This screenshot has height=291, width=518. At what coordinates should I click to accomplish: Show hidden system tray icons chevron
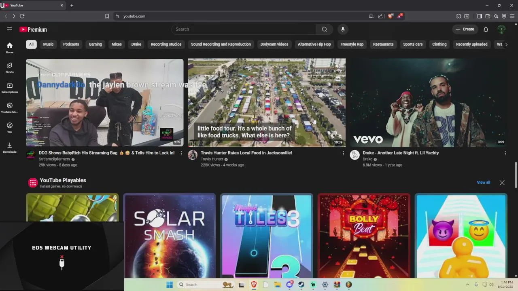click(x=467, y=285)
